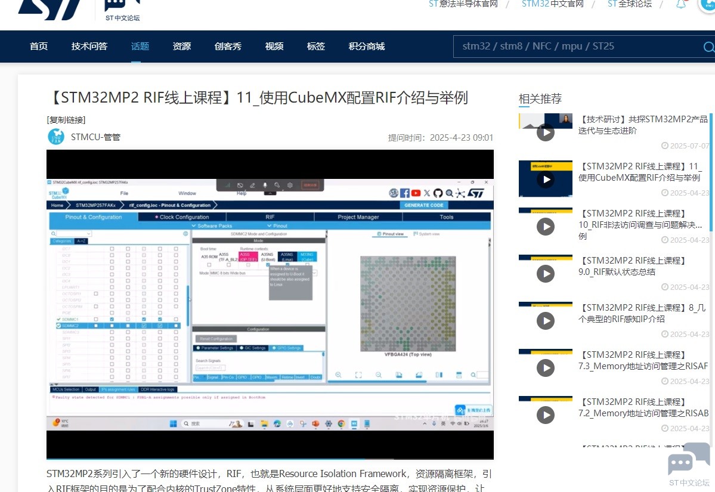
Task: Open the CubeMX Tools tab
Action: tap(447, 217)
